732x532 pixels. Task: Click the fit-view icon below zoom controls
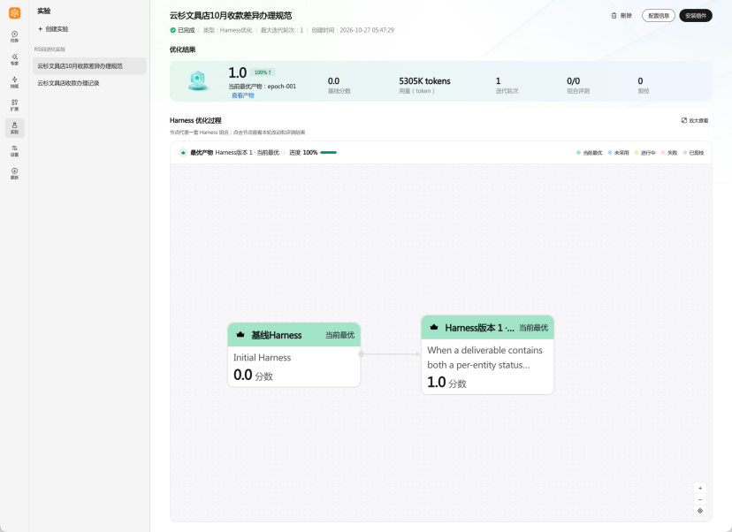[700, 511]
